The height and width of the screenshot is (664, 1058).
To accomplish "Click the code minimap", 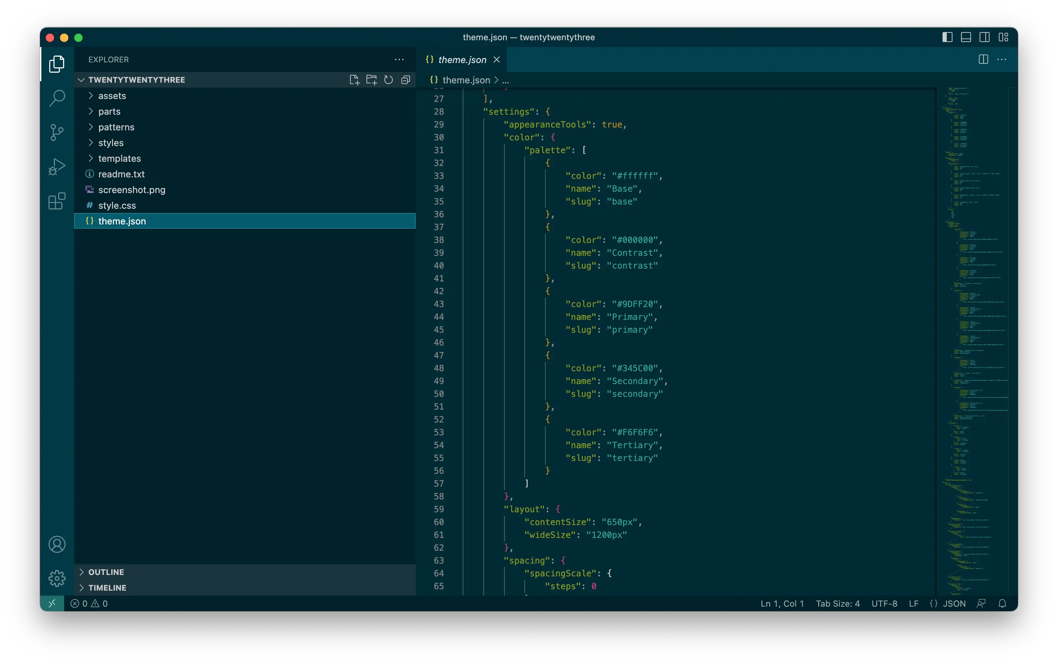I will pos(973,341).
